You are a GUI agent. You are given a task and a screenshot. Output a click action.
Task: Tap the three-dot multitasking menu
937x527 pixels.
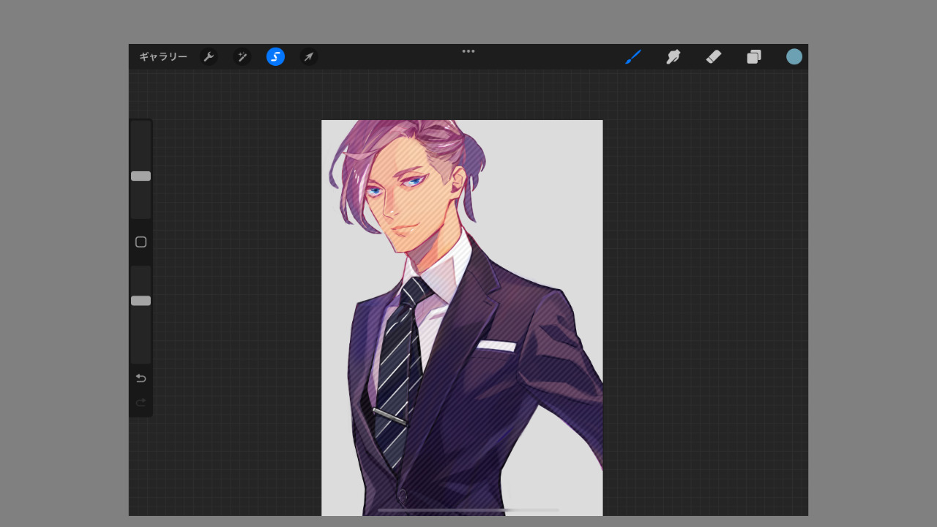click(x=468, y=51)
